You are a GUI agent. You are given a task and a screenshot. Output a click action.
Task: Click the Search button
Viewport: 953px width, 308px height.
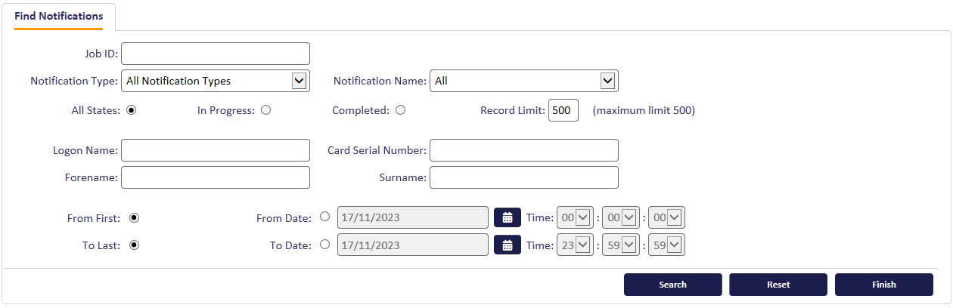672,285
